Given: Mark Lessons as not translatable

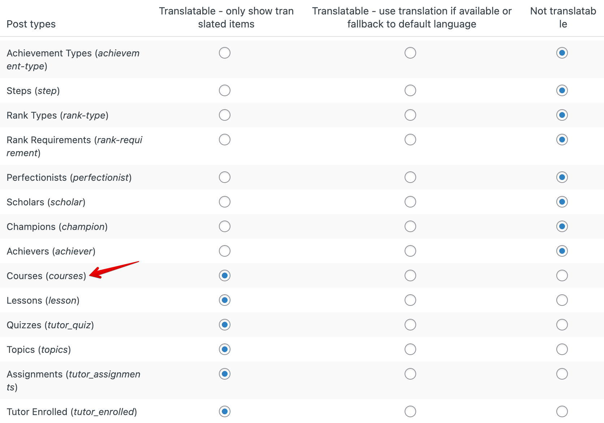Looking at the screenshot, I should [562, 300].
